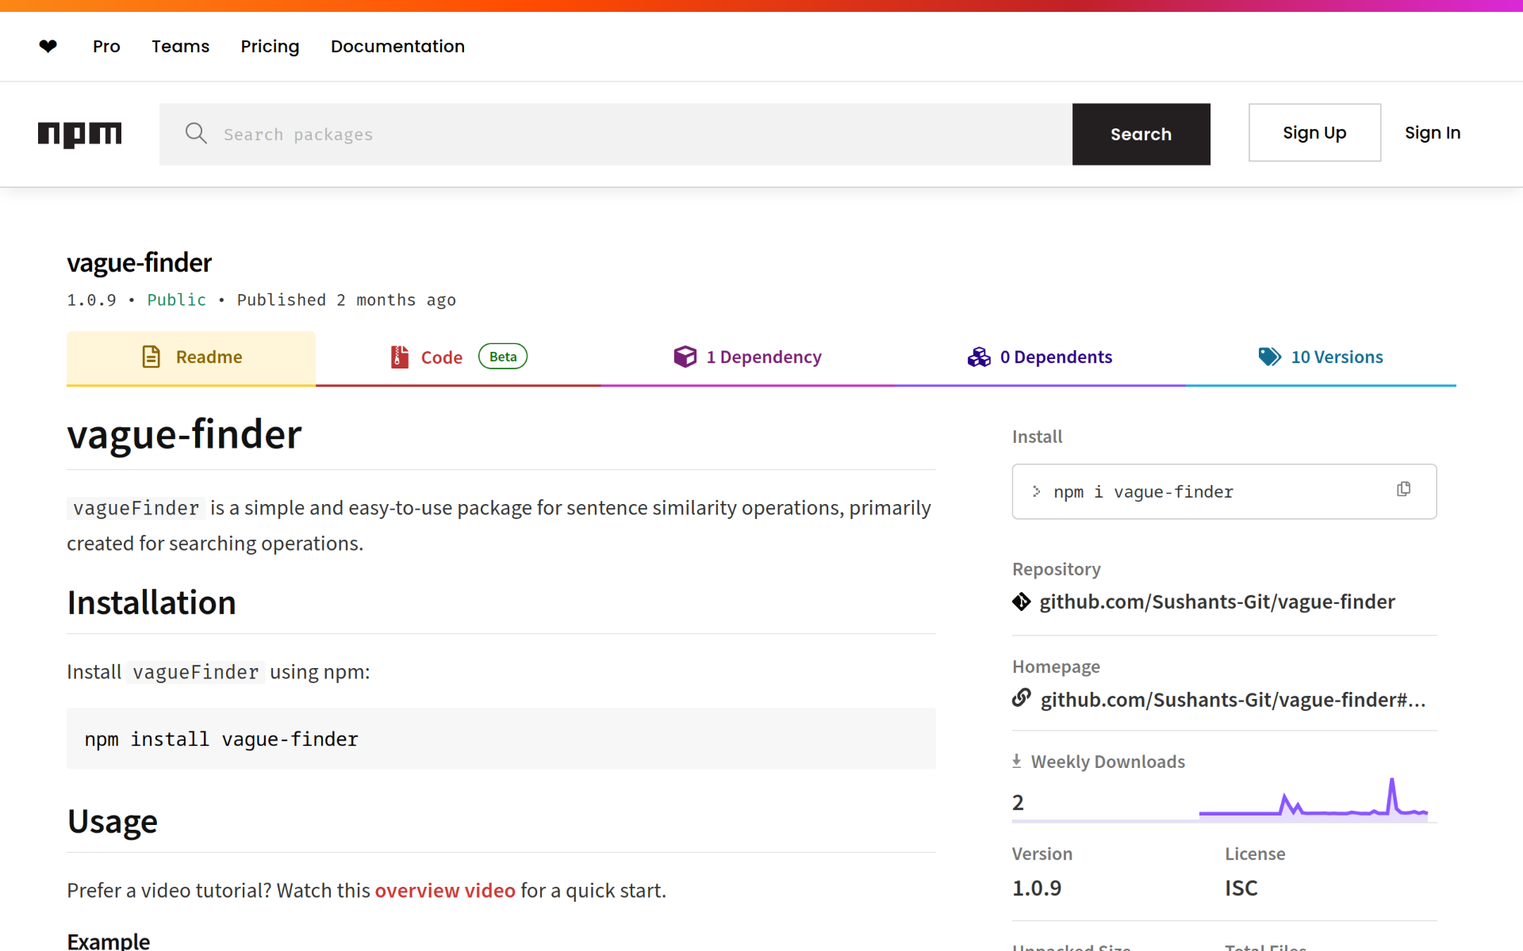
Task: Open Documentation in top navigation
Action: click(397, 47)
